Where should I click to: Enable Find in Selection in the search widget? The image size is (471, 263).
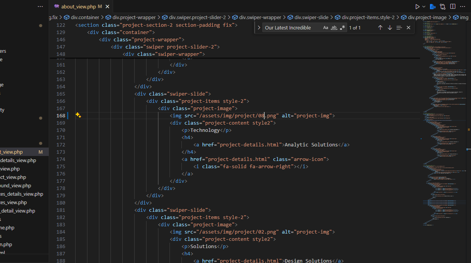pyautogui.click(x=399, y=27)
